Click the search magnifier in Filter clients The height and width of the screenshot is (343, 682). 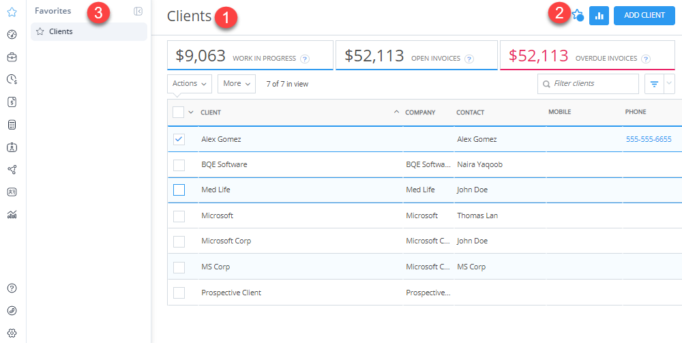point(546,84)
